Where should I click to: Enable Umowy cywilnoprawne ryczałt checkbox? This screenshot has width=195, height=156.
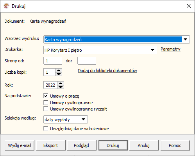click(46, 109)
